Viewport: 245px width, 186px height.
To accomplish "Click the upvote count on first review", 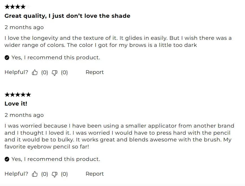I will point(45,73).
